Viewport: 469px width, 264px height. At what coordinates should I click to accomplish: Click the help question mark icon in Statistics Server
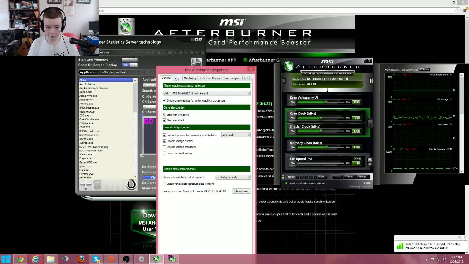(x=193, y=40)
